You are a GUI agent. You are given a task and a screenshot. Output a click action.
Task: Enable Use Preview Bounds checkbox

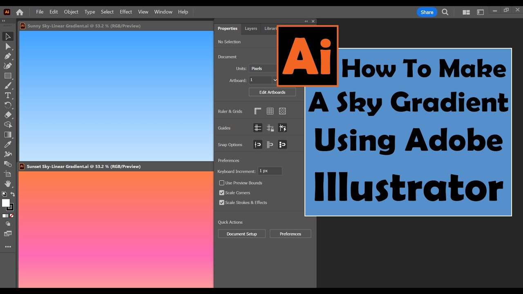pos(222,183)
